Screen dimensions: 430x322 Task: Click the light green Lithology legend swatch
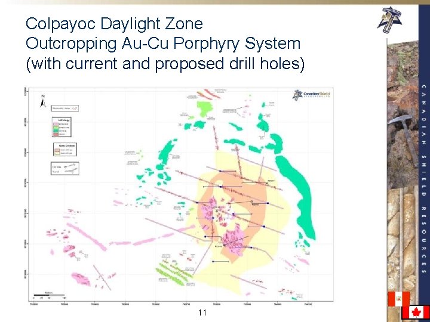[56, 128]
